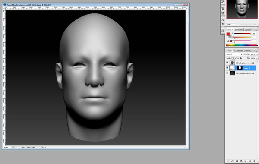The width and height of the screenshot is (259, 164).
Task: Click the create new layer icon
Action: 250,161
